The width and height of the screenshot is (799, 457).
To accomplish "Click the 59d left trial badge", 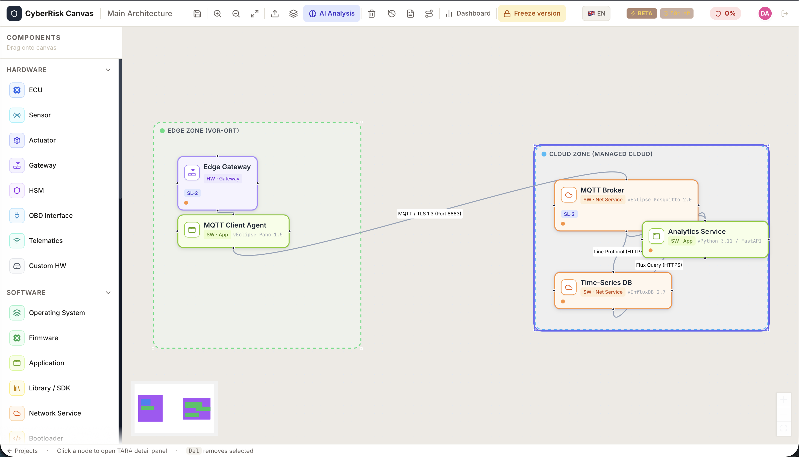I will click(677, 13).
